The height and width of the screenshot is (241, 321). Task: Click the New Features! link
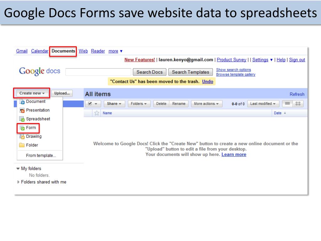point(139,60)
